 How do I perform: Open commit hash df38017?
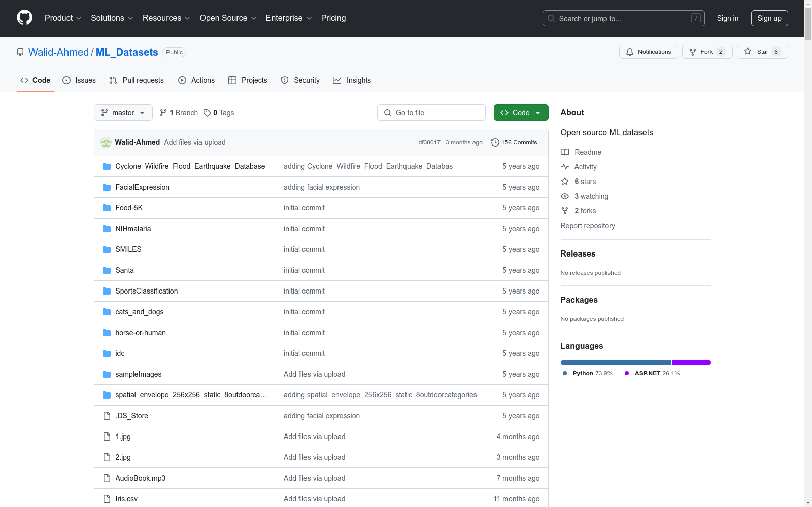(429, 142)
